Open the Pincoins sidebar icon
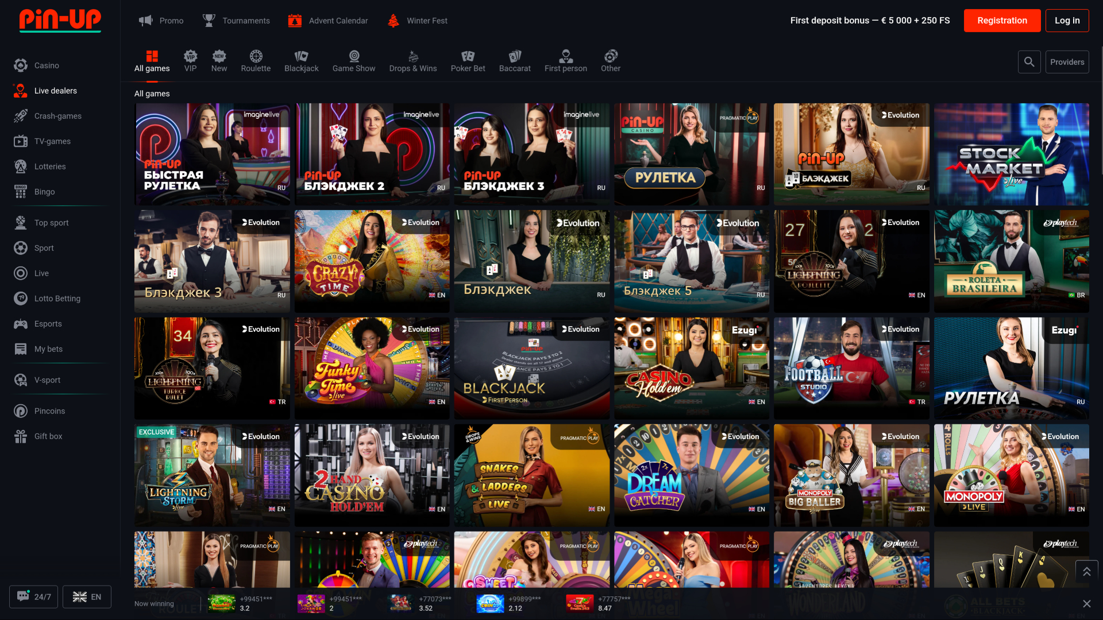 point(20,410)
